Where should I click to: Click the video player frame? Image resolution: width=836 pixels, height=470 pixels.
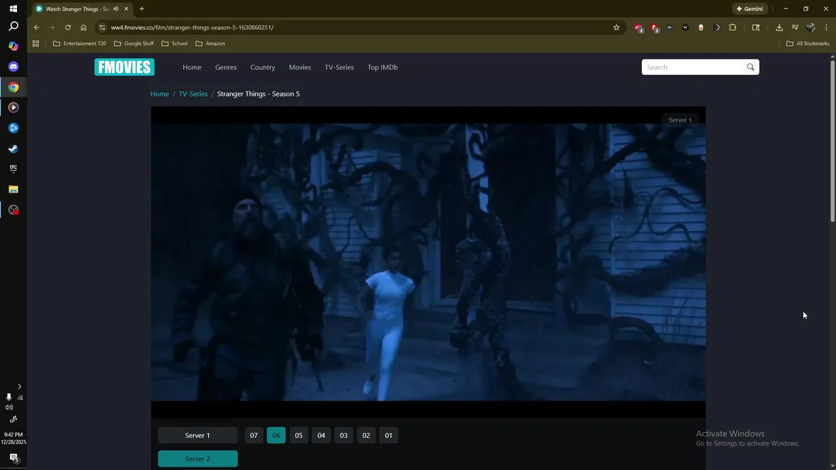click(428, 262)
